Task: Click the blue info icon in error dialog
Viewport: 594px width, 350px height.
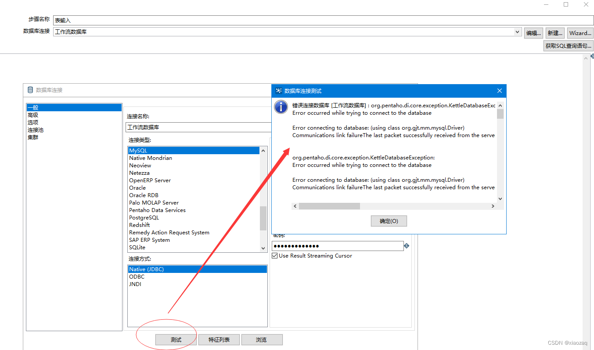Action: coord(281,107)
